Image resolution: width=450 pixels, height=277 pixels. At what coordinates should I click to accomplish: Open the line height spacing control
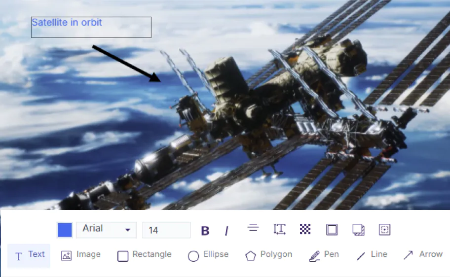pos(279,229)
